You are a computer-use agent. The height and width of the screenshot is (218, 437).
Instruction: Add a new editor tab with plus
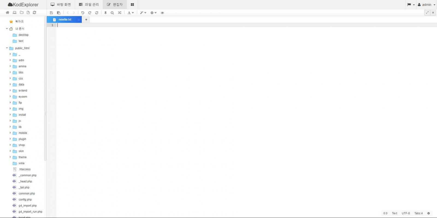coord(86,20)
